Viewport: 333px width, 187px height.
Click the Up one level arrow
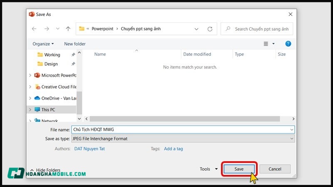coord(68,29)
